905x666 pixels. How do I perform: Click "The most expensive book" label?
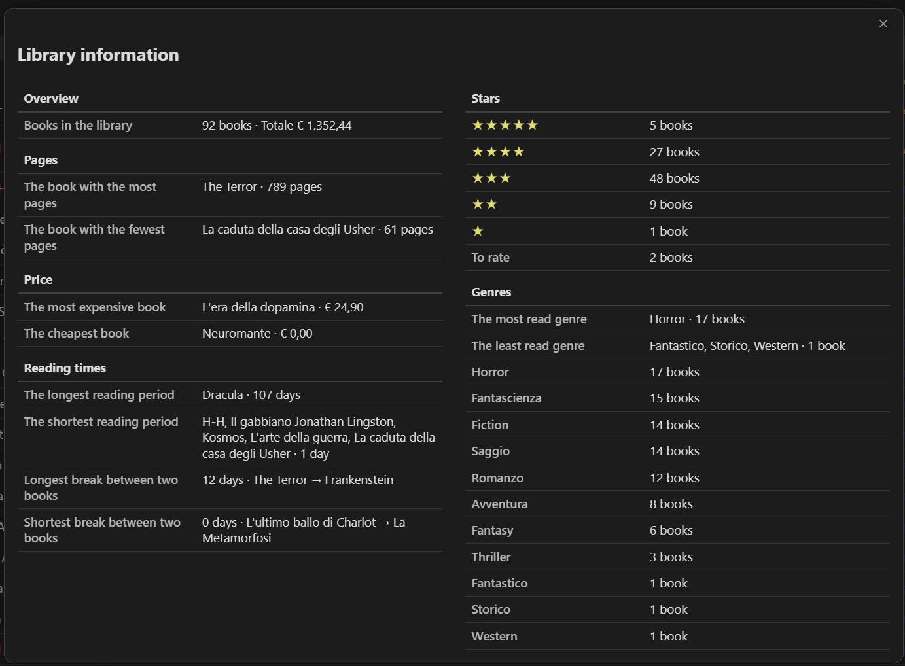[95, 307]
